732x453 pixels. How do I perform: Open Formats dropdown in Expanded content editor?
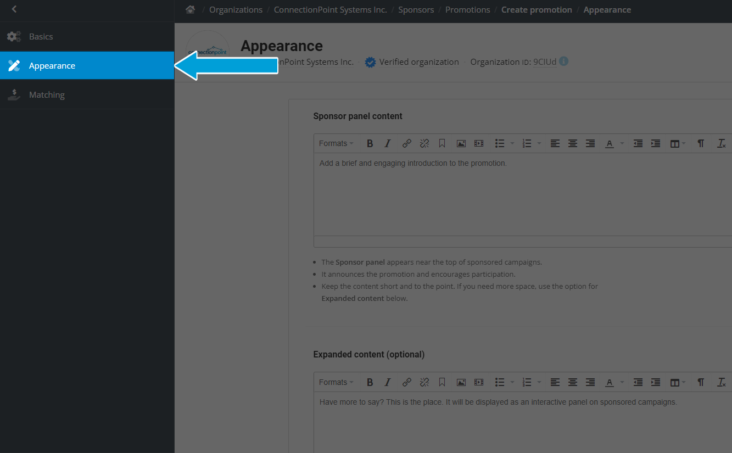pyautogui.click(x=336, y=382)
